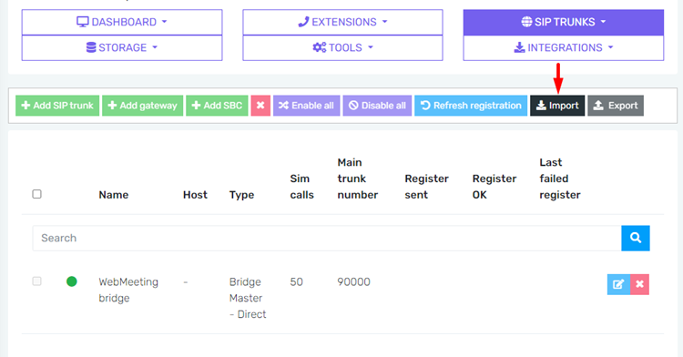683x357 pixels.
Task: Toggle the select-all checkbox in header
Action: [37, 194]
